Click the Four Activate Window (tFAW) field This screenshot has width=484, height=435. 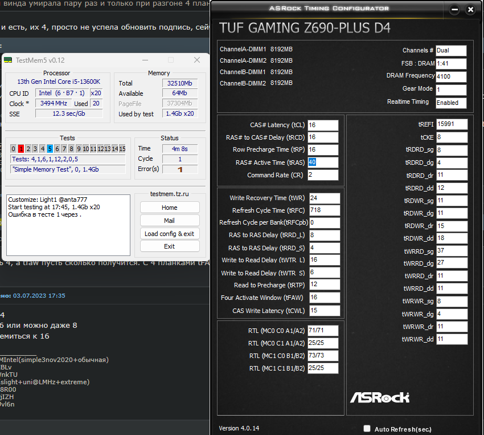point(325,298)
